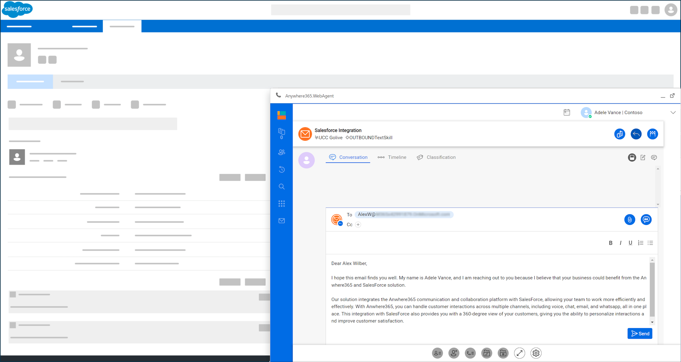Click the phone icon in WebAgent title bar
This screenshot has width=681, height=362.
pos(278,95)
